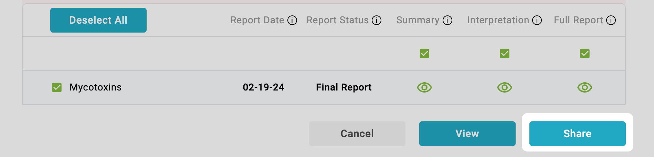The height and width of the screenshot is (157, 654).
Task: Click the Report Date info icon
Action: [x=292, y=21]
